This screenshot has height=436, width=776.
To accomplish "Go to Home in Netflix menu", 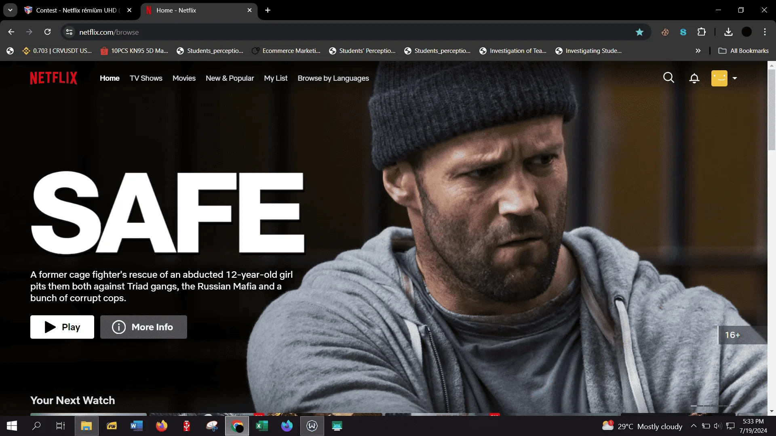I will coord(110,78).
